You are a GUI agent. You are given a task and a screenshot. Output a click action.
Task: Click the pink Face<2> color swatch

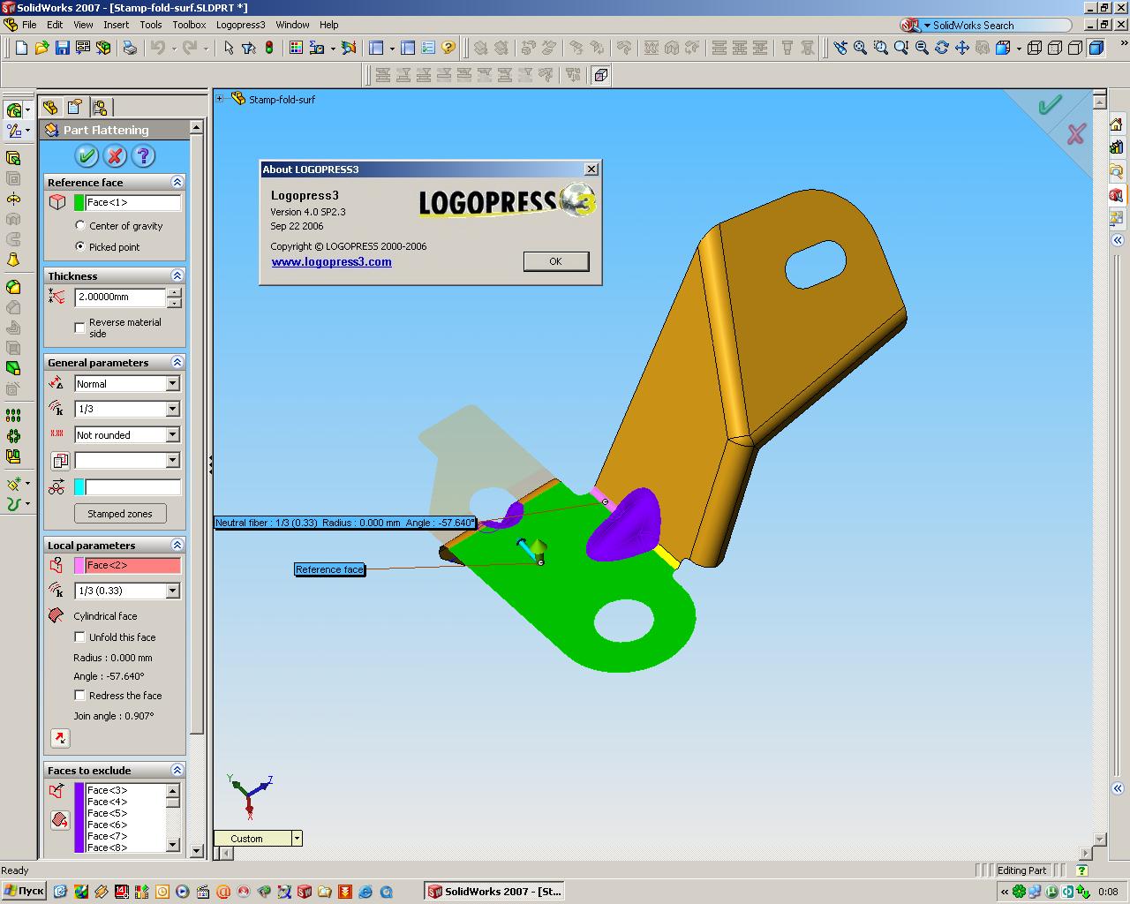(79, 565)
